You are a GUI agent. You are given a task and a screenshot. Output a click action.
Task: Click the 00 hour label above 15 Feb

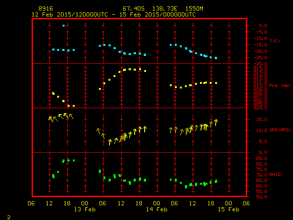coord(228,203)
